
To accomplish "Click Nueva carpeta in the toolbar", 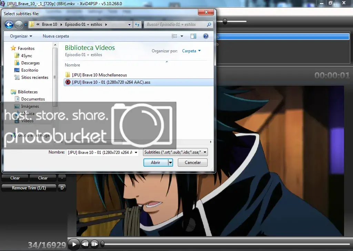I will coord(56,36).
